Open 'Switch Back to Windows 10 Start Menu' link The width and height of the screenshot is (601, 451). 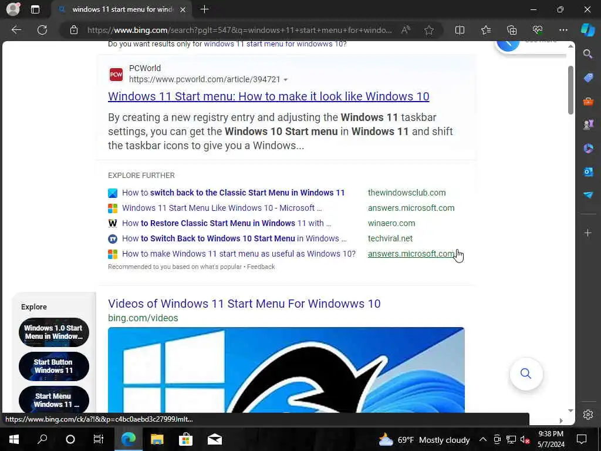(x=234, y=238)
